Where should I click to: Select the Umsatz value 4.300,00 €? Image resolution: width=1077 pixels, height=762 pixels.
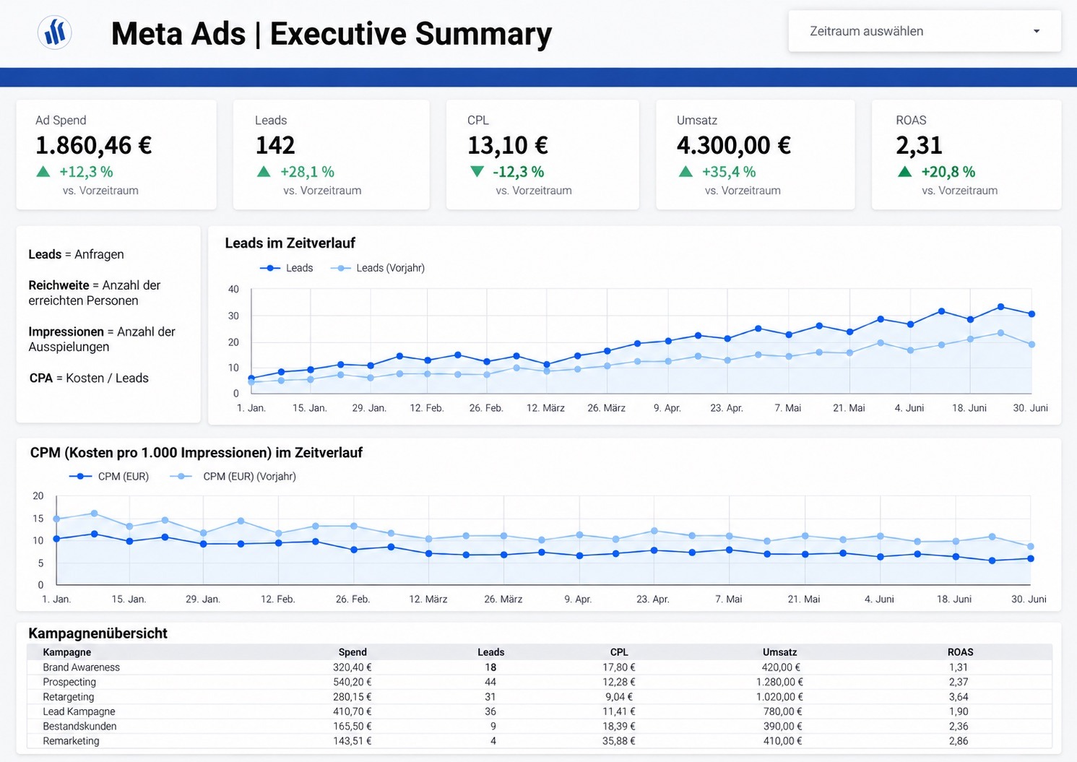(x=734, y=145)
